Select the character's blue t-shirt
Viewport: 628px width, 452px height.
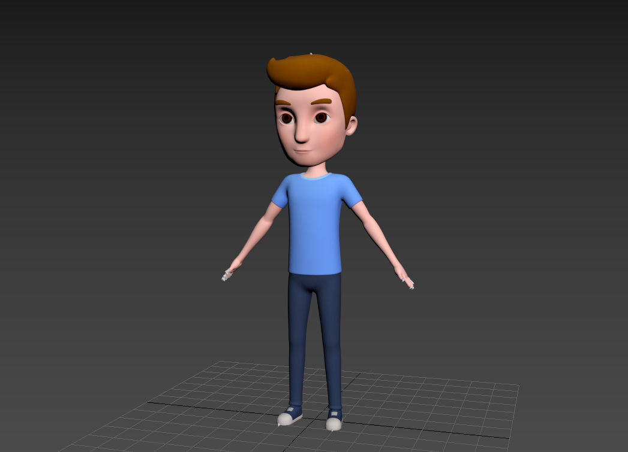315,224
